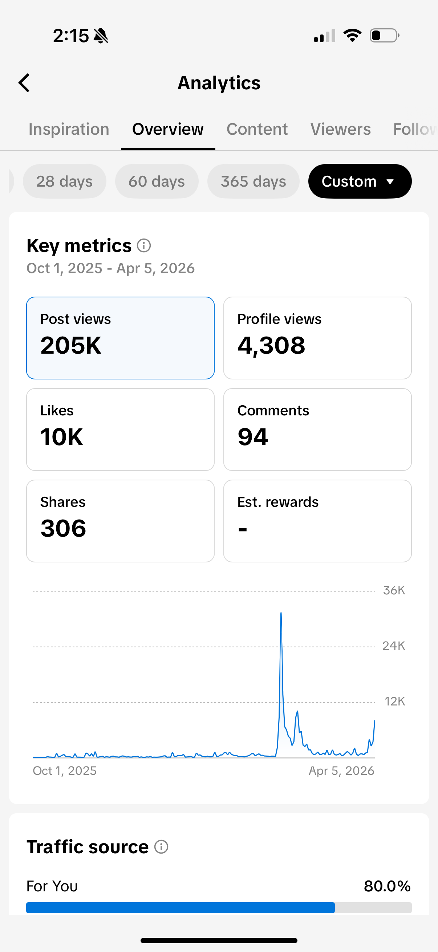Tap the silent mode bell icon
Viewport: 438px width, 952px height.
[101, 36]
